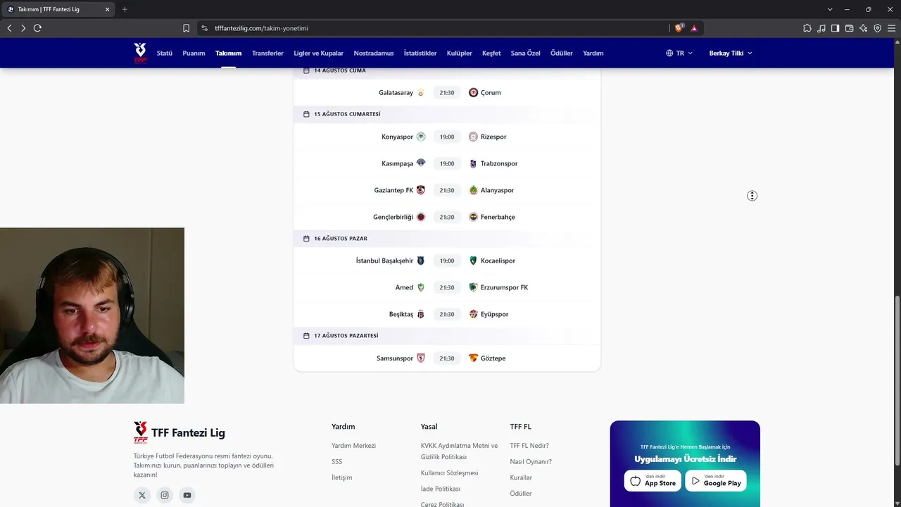Click the 21:30 time of Gençlerbirliği–Fenerbahçe match

(447, 217)
